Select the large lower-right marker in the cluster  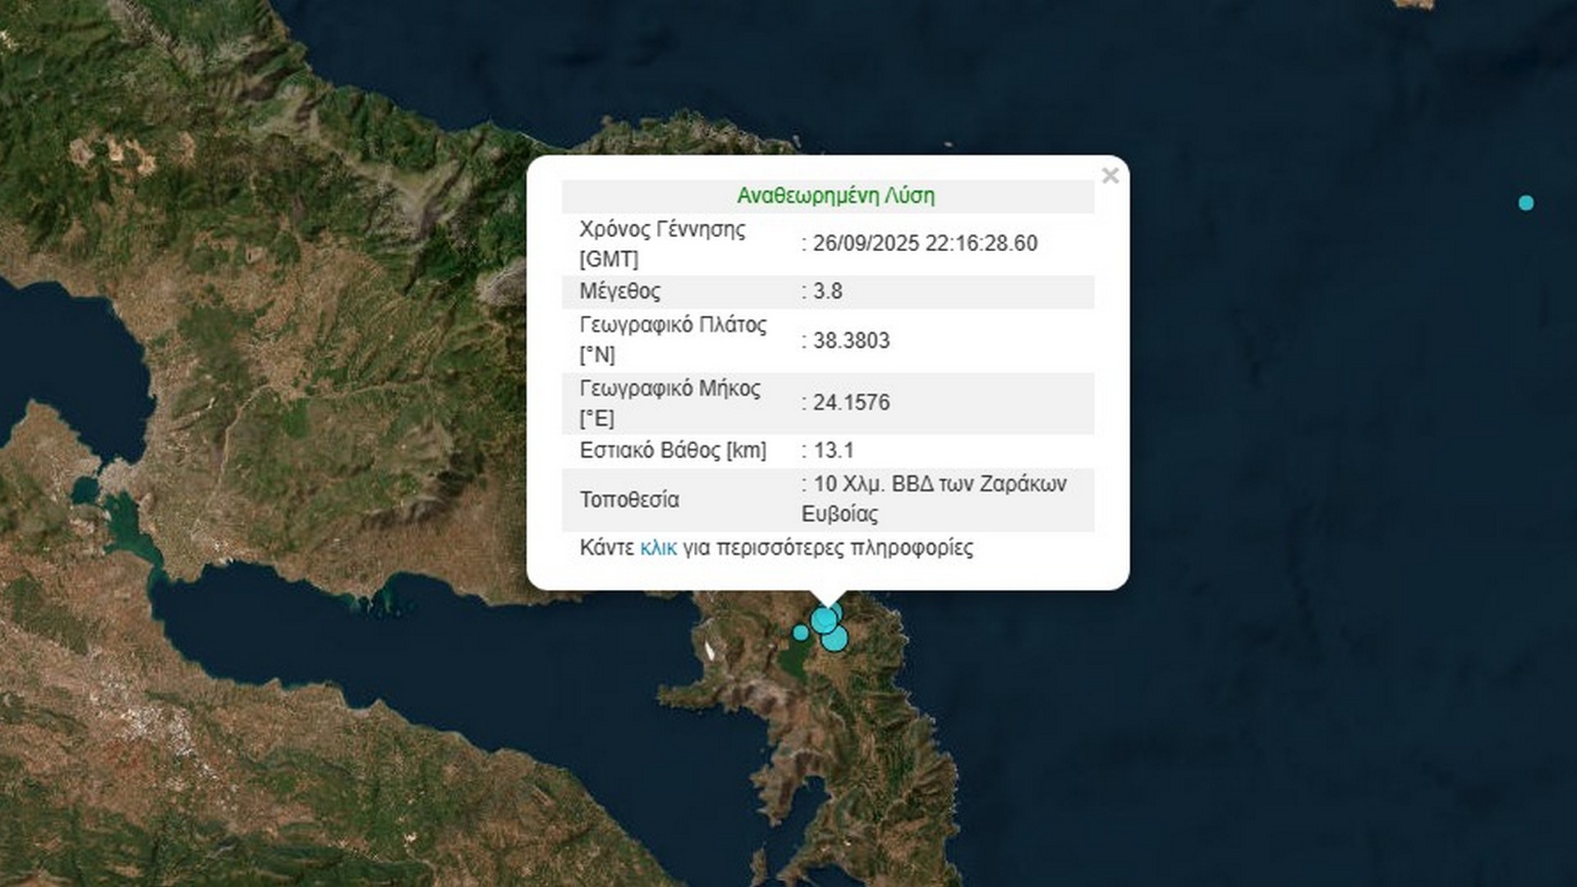[x=835, y=639]
